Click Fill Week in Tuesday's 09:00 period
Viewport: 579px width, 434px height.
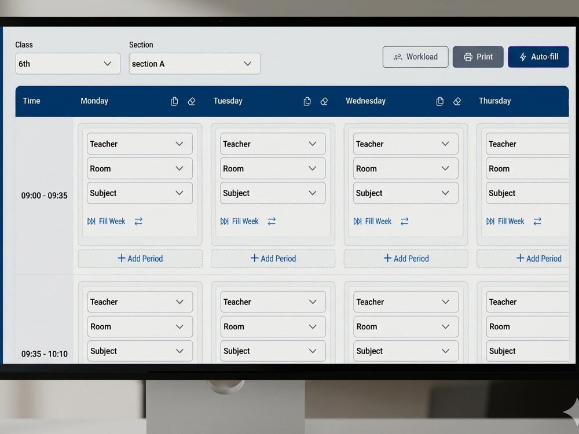click(239, 221)
